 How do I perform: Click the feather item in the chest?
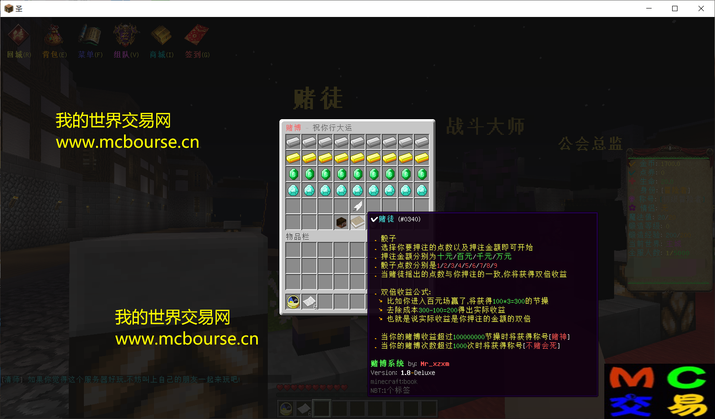click(357, 206)
